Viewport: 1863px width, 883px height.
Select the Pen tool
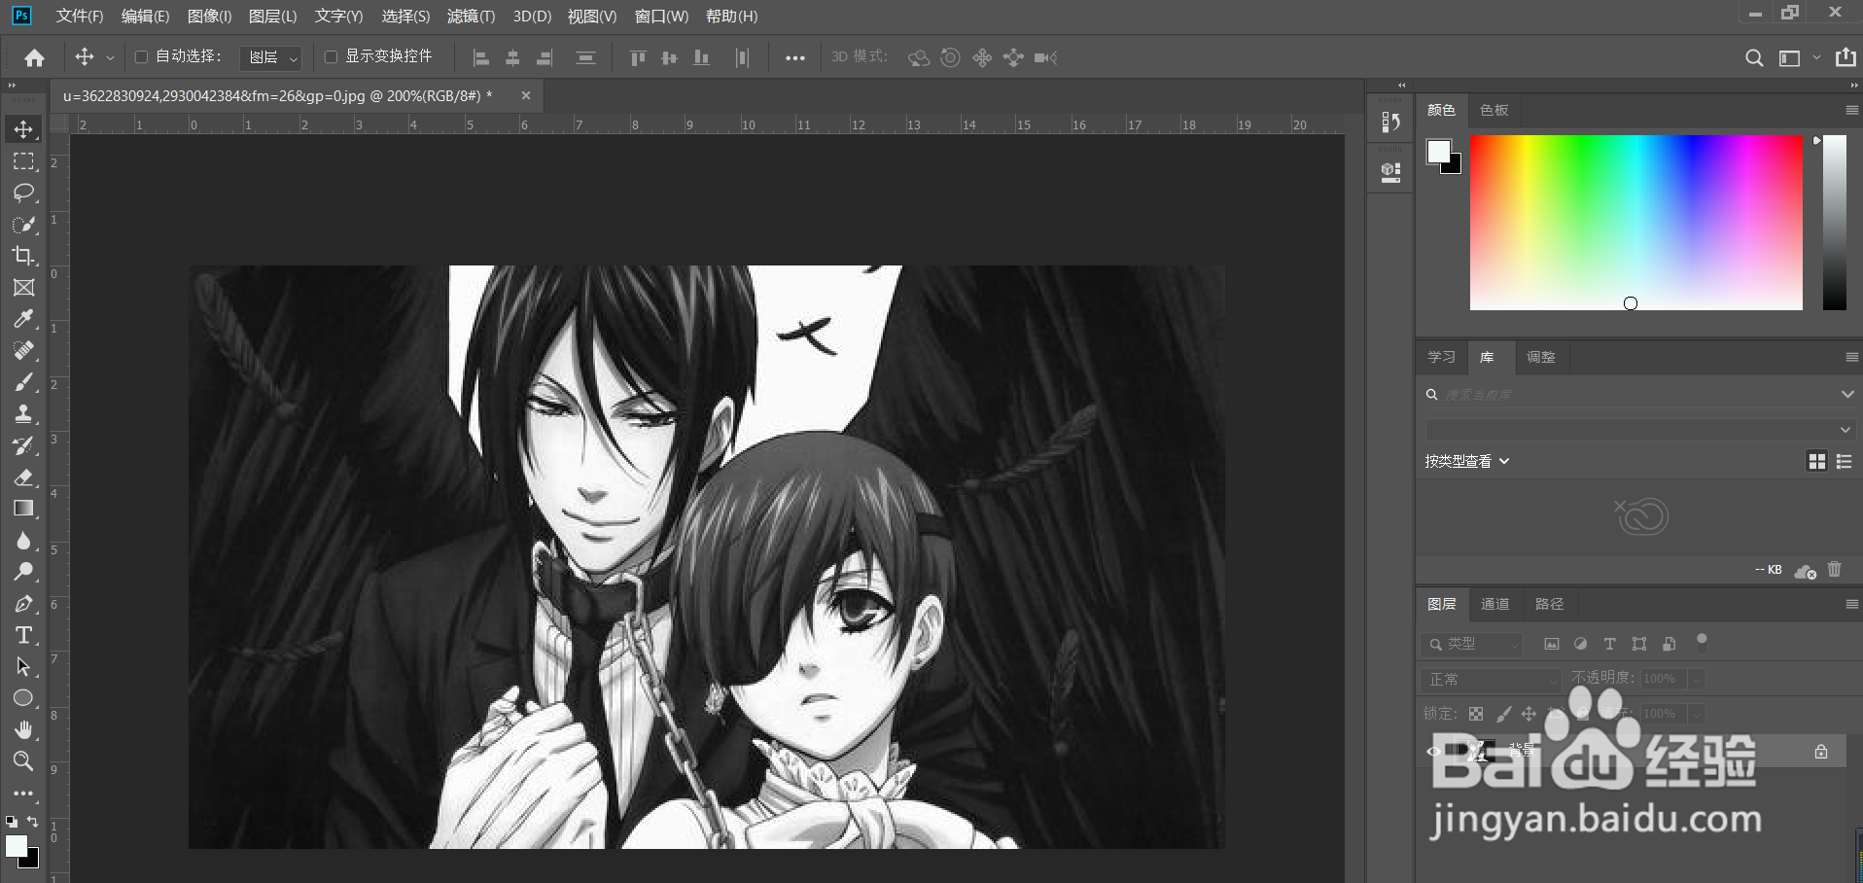pyautogui.click(x=23, y=604)
